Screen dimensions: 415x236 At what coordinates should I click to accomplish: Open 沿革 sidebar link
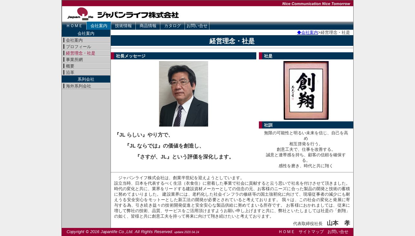pos(86,73)
